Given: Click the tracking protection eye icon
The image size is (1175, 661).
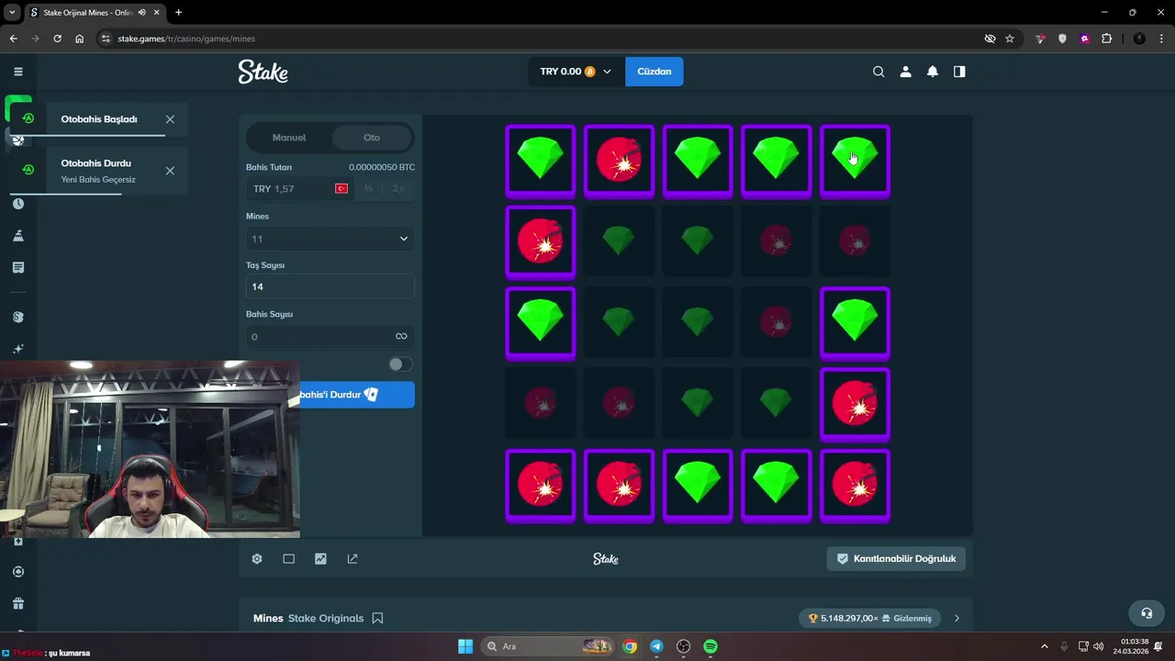Looking at the screenshot, I should pos(990,39).
